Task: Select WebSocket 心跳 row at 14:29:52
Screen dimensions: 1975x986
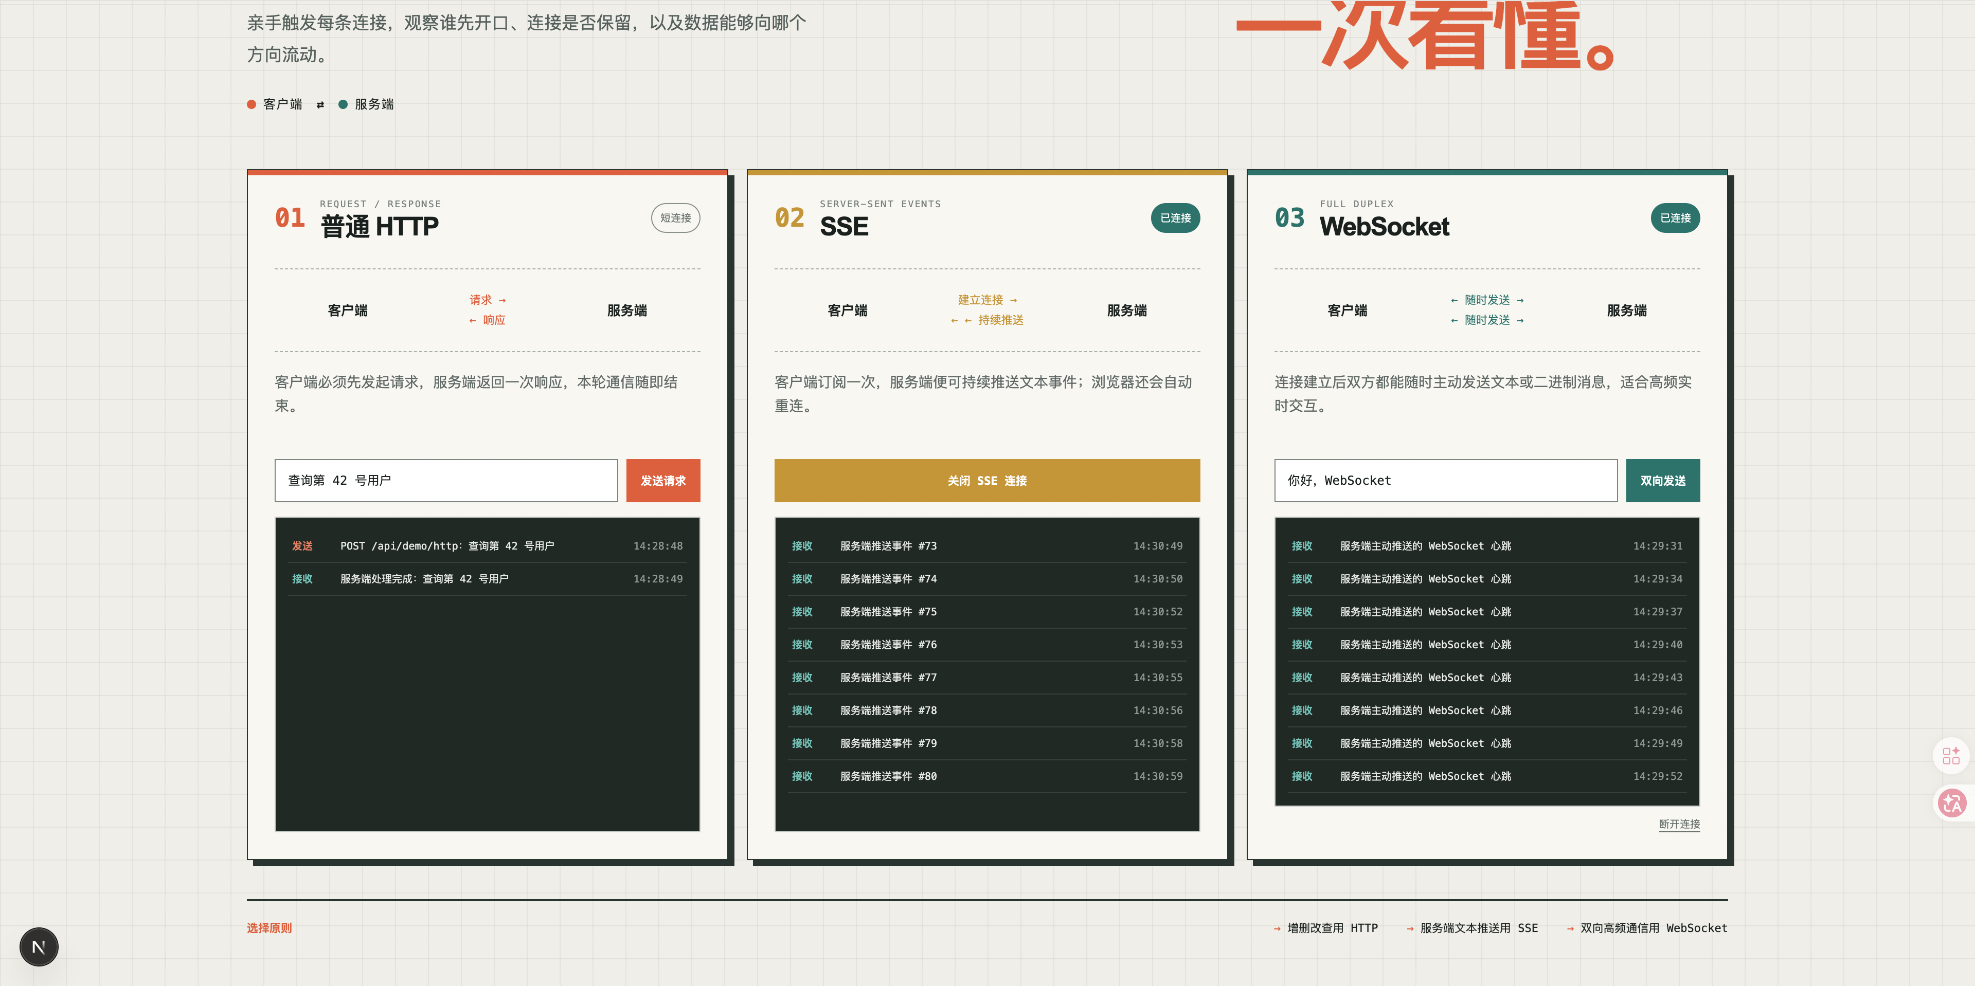Action: coord(1486,777)
